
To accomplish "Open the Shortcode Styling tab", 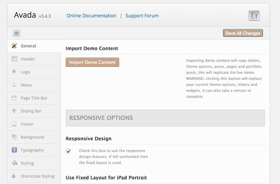I will tap(34, 176).
